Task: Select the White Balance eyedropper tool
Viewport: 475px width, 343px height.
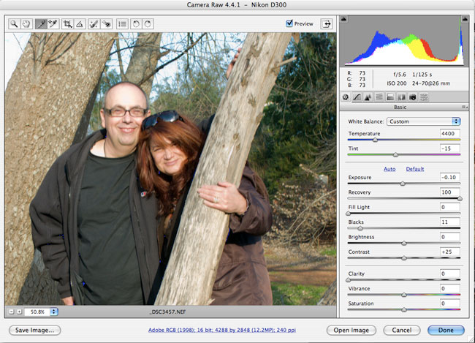Action: [41, 23]
